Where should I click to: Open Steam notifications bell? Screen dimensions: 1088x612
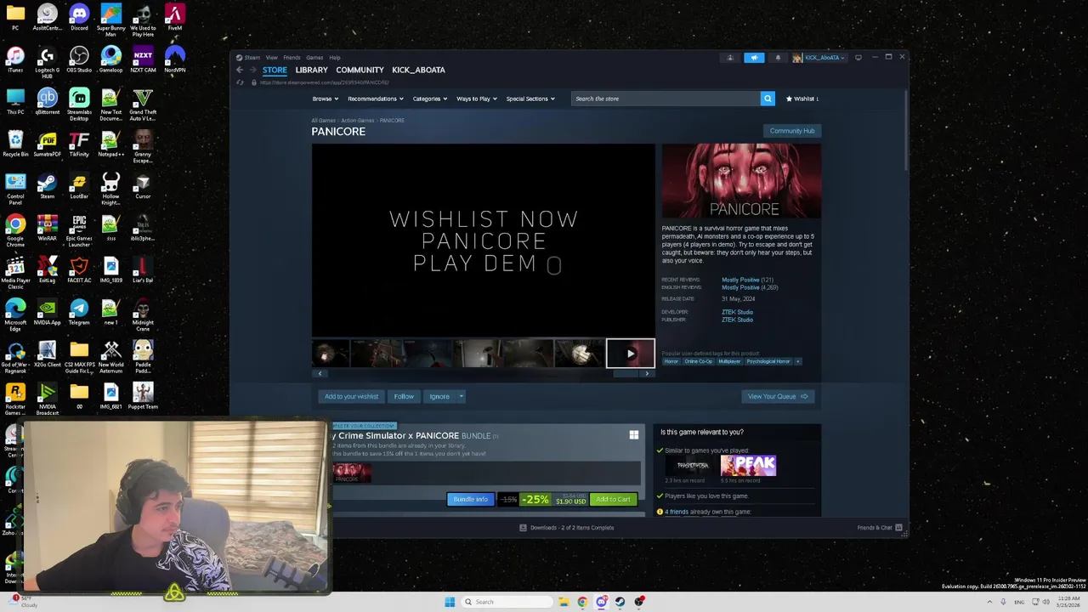tap(778, 58)
